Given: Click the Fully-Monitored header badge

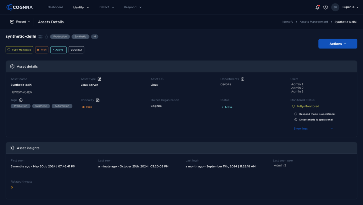Looking at the screenshot, I should click(x=19, y=50).
